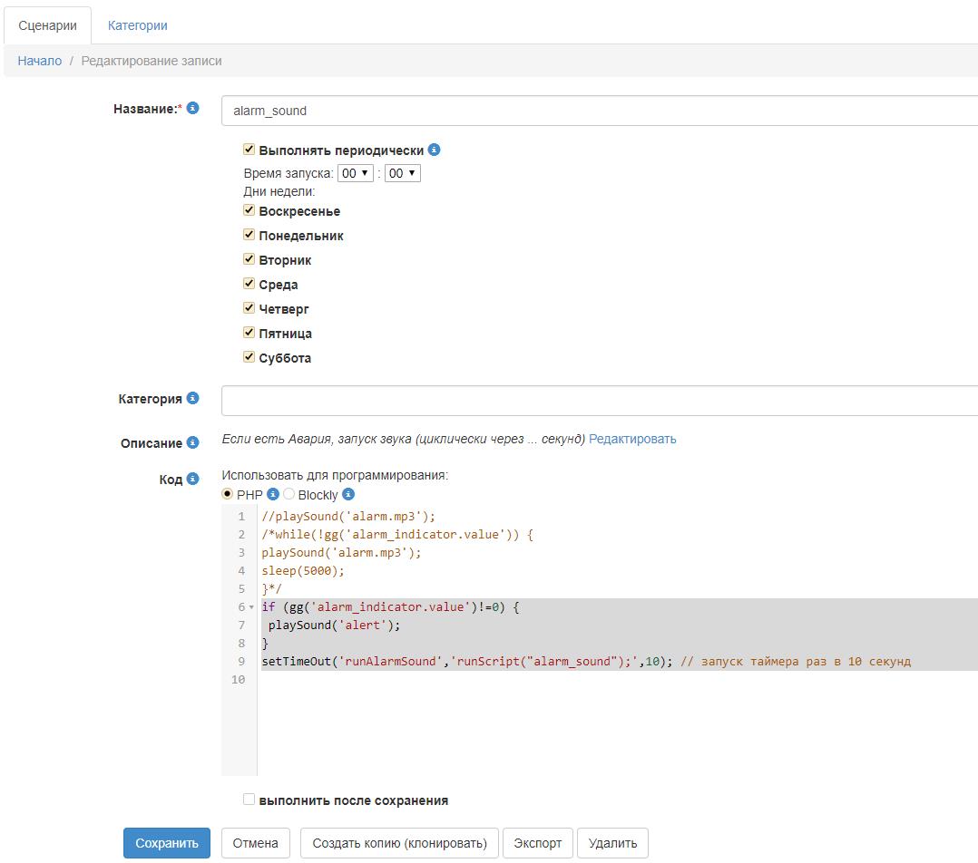The width and height of the screenshot is (978, 863).
Task: Click the Редактировать description link
Action: (632, 439)
